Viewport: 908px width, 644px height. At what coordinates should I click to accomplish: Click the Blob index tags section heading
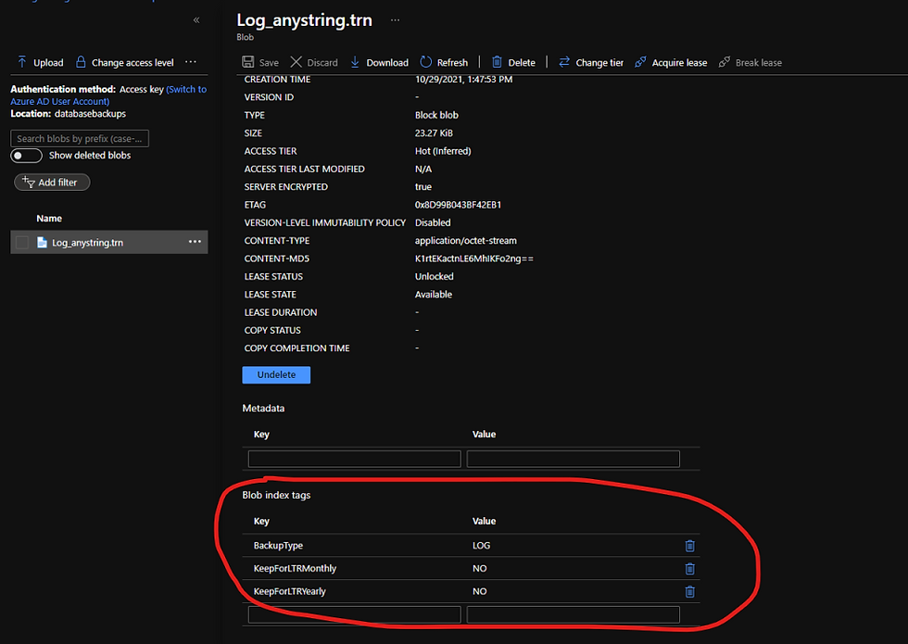coord(276,495)
